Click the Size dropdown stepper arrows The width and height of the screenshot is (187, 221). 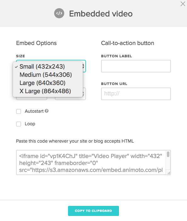[x=83, y=66]
